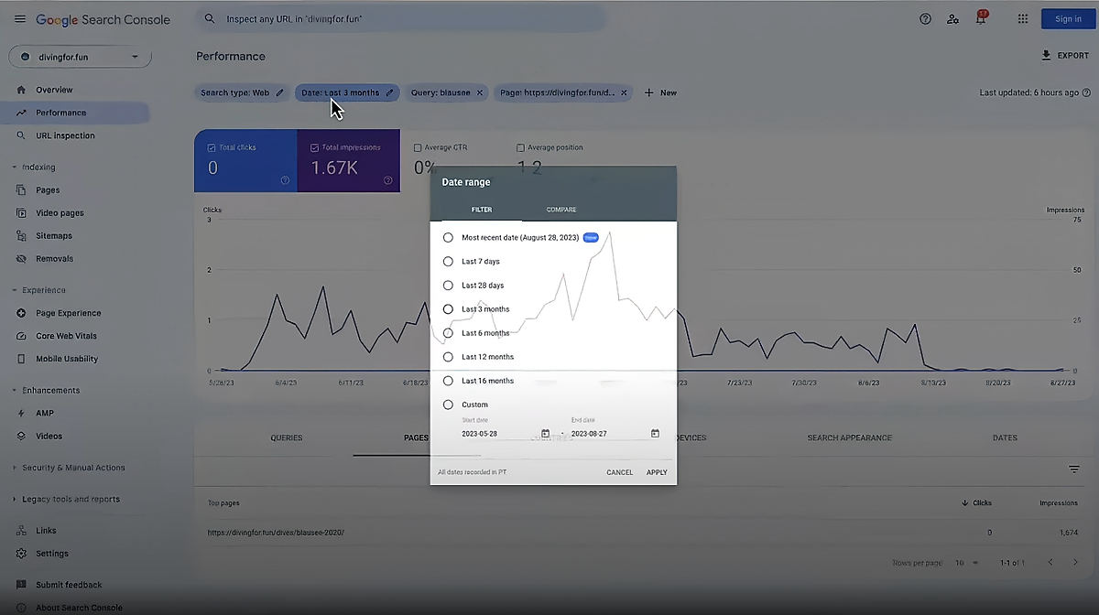Expand the Security & Manual Actions section
This screenshot has height=615, width=1099.
tap(15, 468)
